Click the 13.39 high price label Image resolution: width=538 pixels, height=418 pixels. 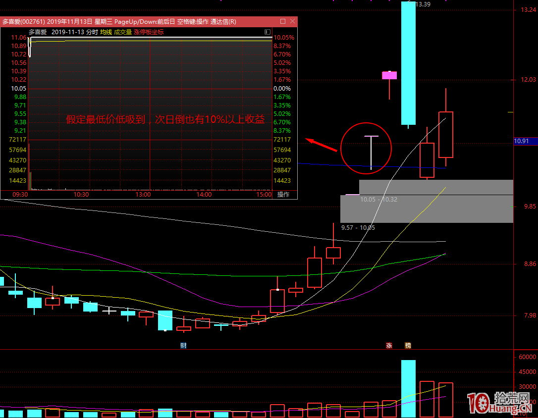(x=423, y=4)
